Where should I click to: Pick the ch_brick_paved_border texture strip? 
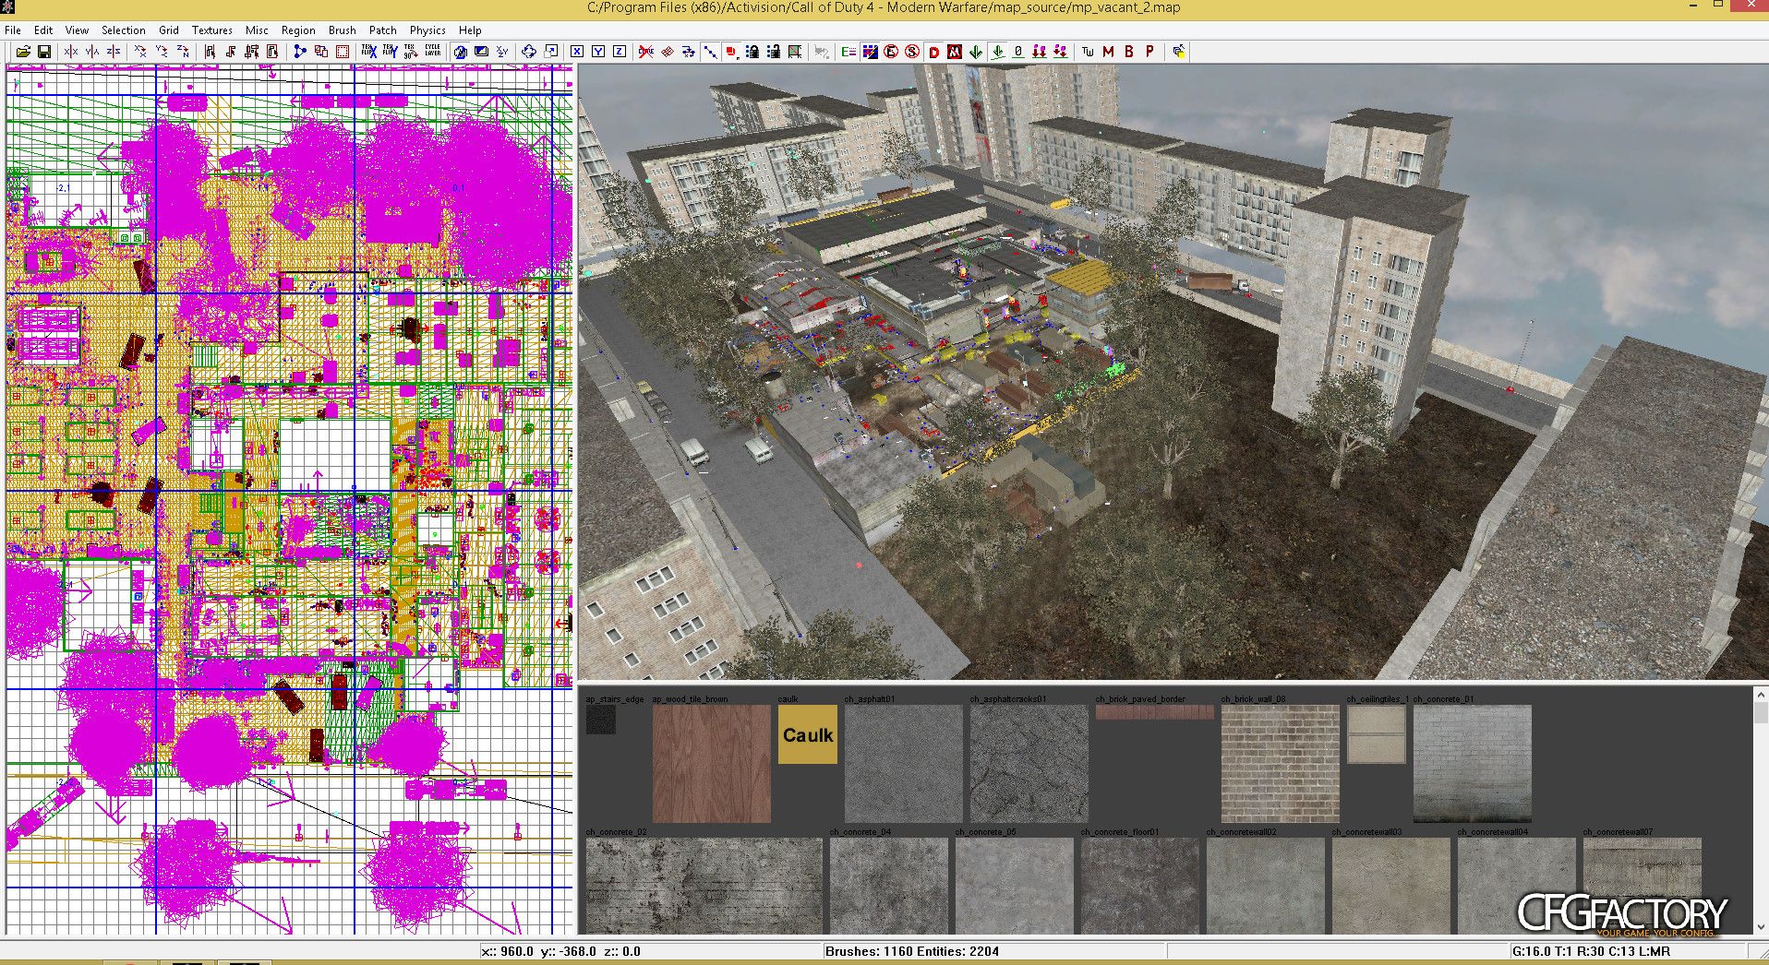pyautogui.click(x=1155, y=712)
